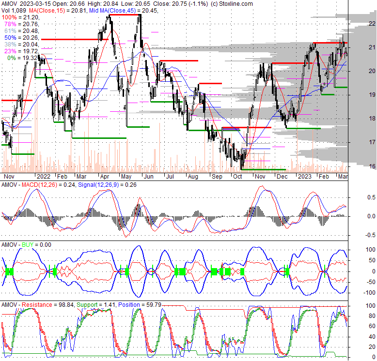The width and height of the screenshot is (377, 361).
Task: Click the price axis label '22'
Action: pyautogui.click(x=372, y=24)
